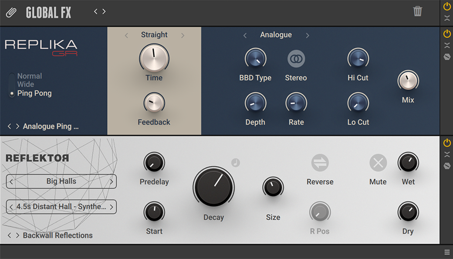This screenshot has height=259, width=453.
Task: Click the Lo Cut knob
Action: pos(358,103)
